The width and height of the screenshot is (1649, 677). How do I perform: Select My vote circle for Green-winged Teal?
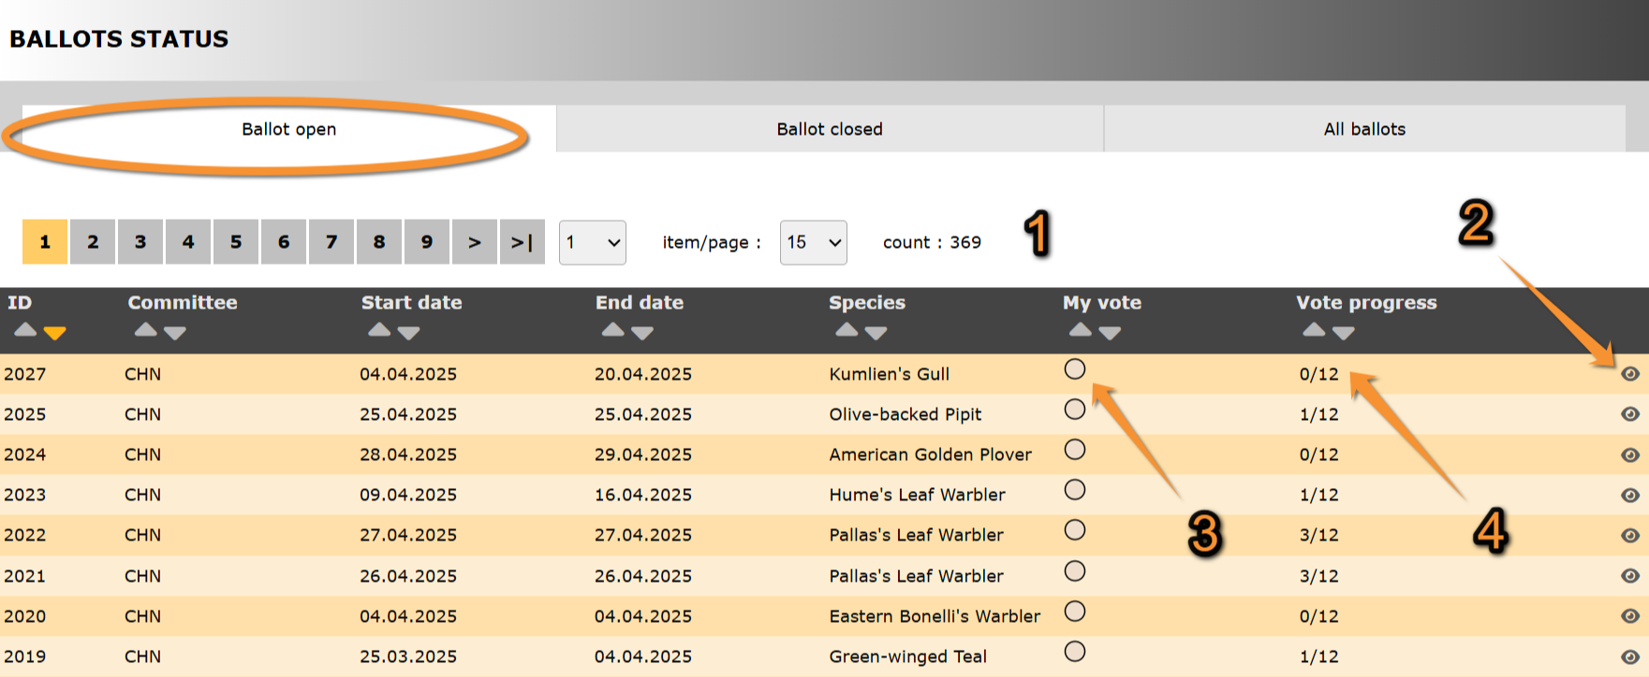(x=1075, y=652)
